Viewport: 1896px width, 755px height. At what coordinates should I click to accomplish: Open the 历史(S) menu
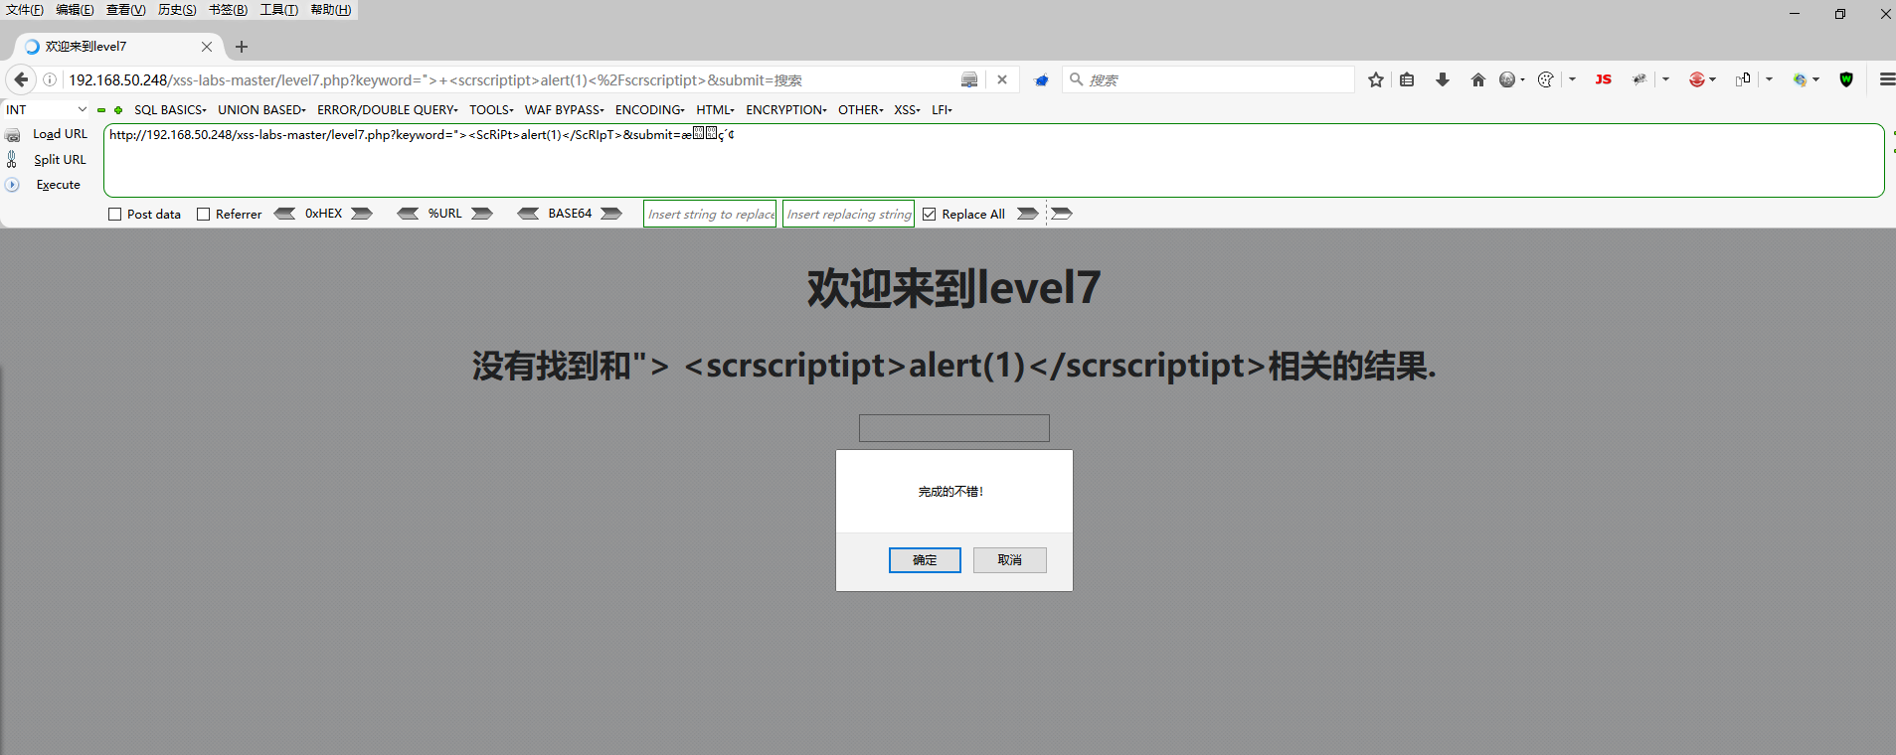click(177, 10)
